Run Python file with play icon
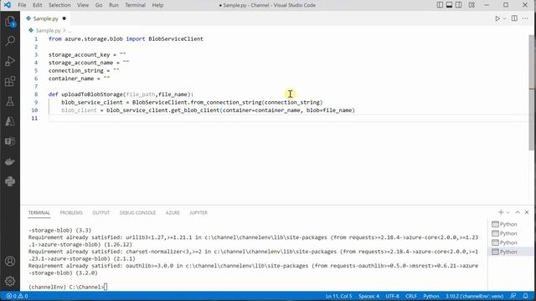The height and width of the screenshot is (301, 536). coord(497,18)
